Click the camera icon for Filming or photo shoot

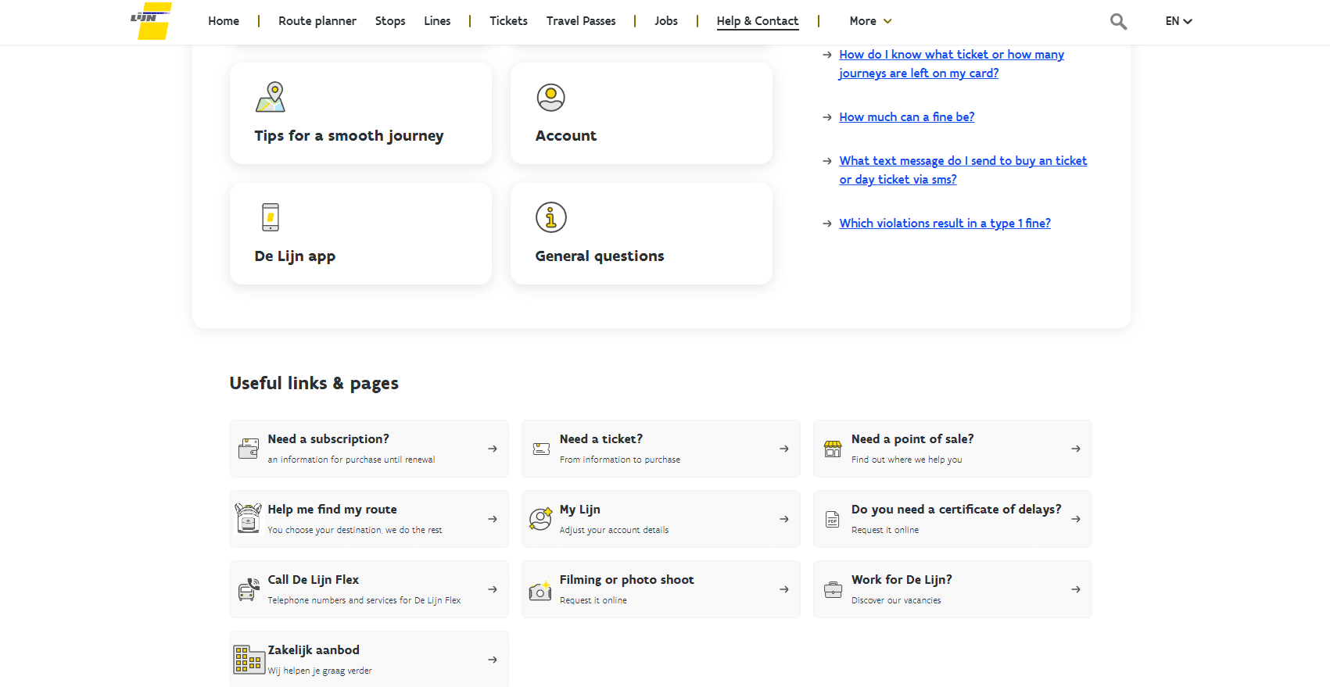click(540, 591)
